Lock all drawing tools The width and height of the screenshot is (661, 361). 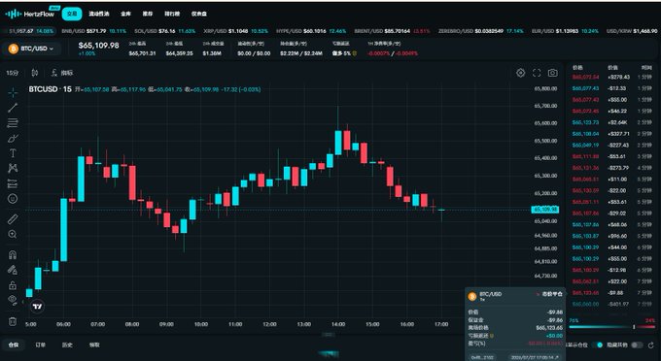pyautogui.click(x=13, y=285)
